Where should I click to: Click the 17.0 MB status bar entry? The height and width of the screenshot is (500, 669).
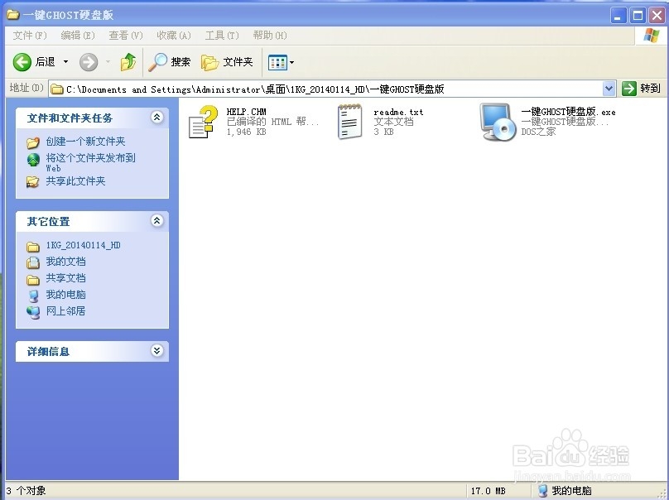[x=489, y=491]
